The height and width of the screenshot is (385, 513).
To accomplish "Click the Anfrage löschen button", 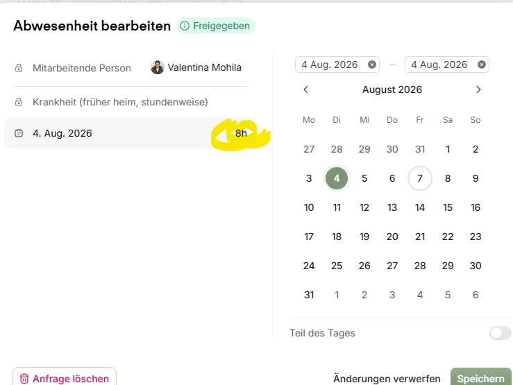I will [65, 378].
